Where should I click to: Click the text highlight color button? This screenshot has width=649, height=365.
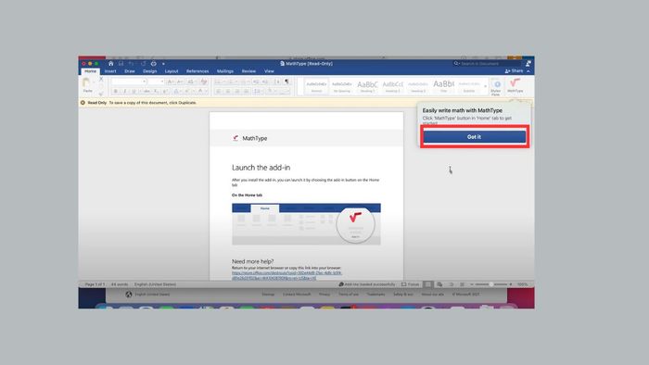188,92
